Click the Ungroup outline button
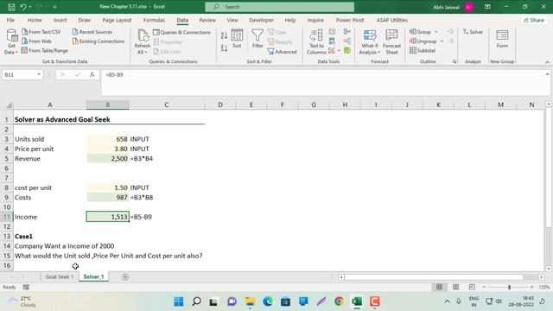This screenshot has width=553, height=311. [423, 41]
